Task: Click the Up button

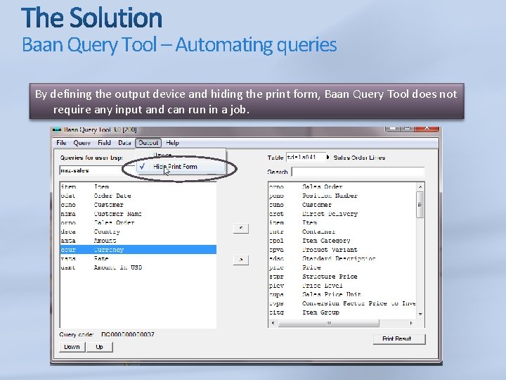Action: coord(99,347)
